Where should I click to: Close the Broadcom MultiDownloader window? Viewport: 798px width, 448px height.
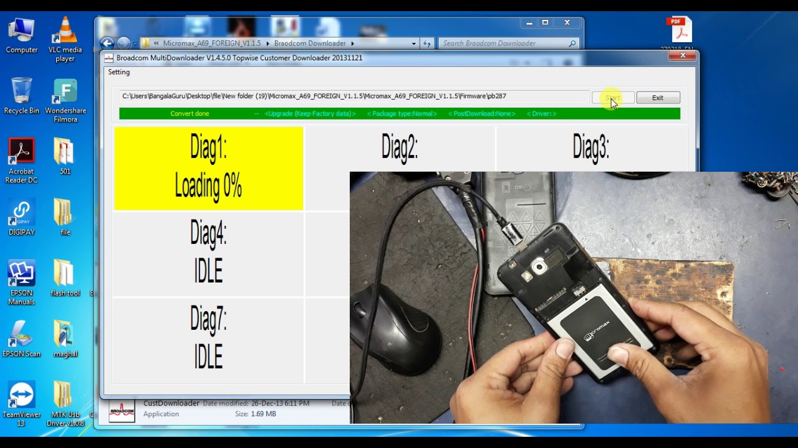click(x=683, y=55)
